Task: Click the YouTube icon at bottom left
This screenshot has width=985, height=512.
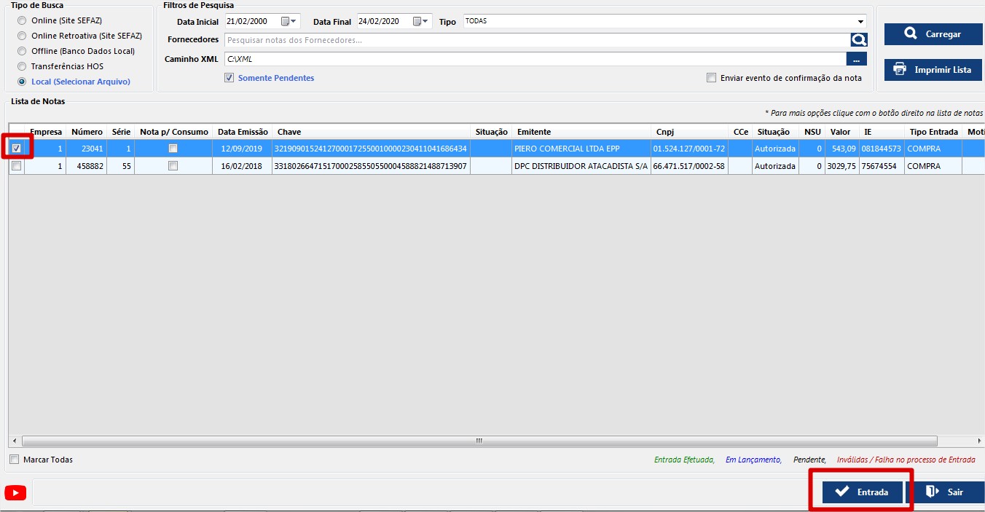Action: (x=15, y=493)
